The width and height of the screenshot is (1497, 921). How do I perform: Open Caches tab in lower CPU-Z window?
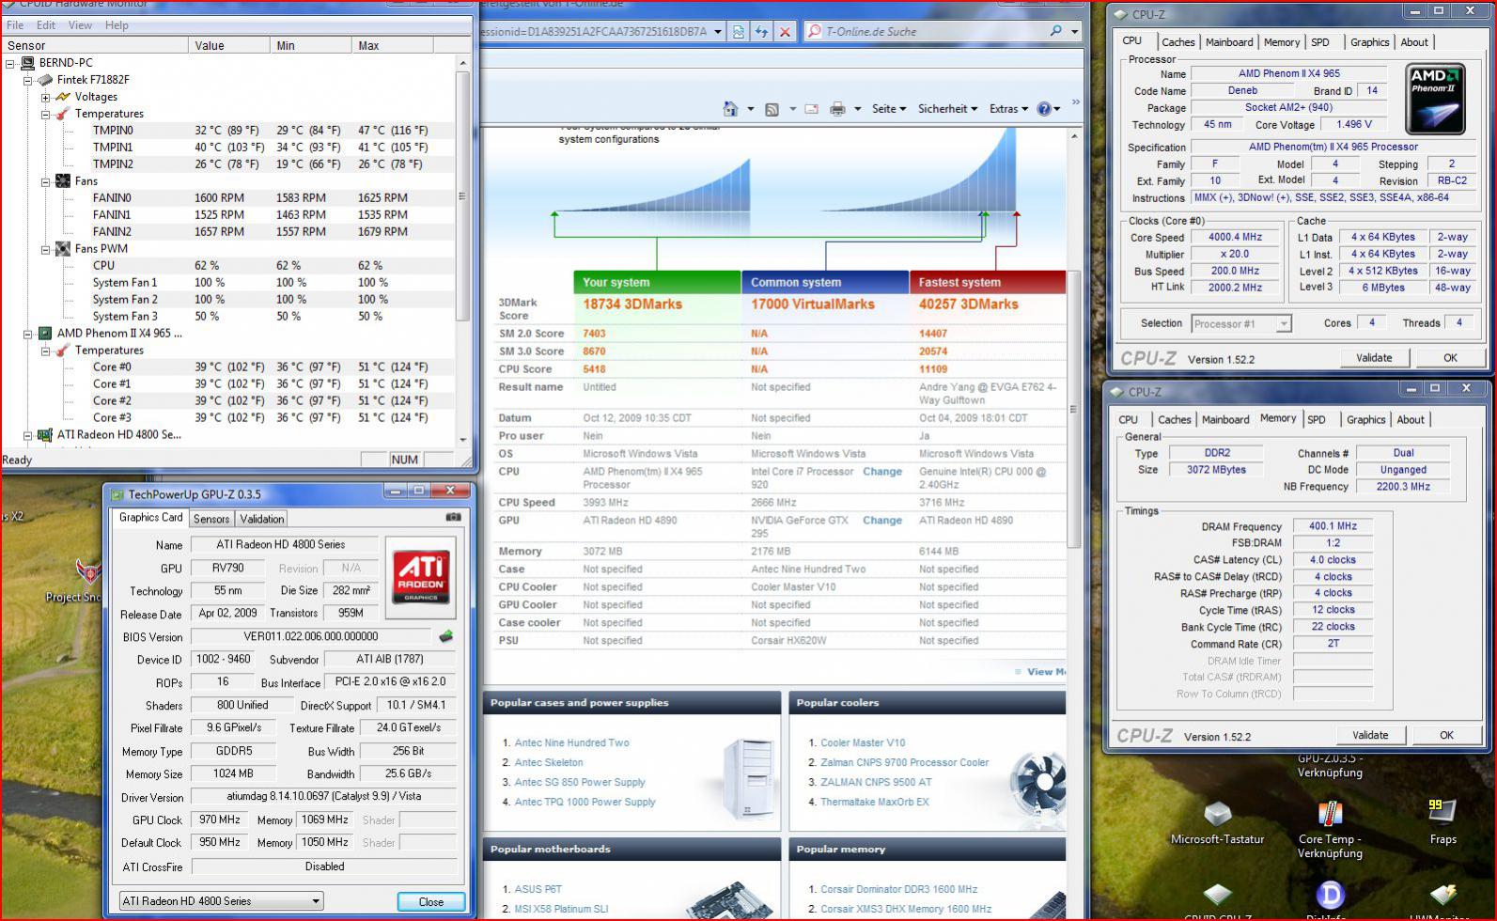[1175, 420]
